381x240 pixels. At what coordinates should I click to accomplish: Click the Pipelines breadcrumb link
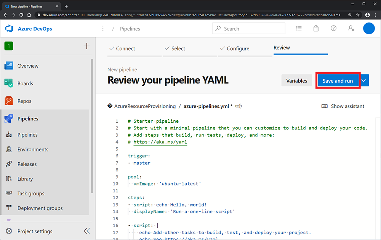pyautogui.click(x=130, y=29)
